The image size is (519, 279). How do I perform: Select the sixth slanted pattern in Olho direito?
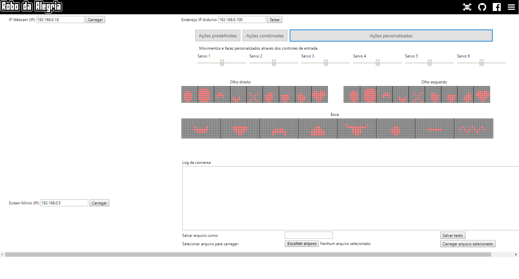271,94
